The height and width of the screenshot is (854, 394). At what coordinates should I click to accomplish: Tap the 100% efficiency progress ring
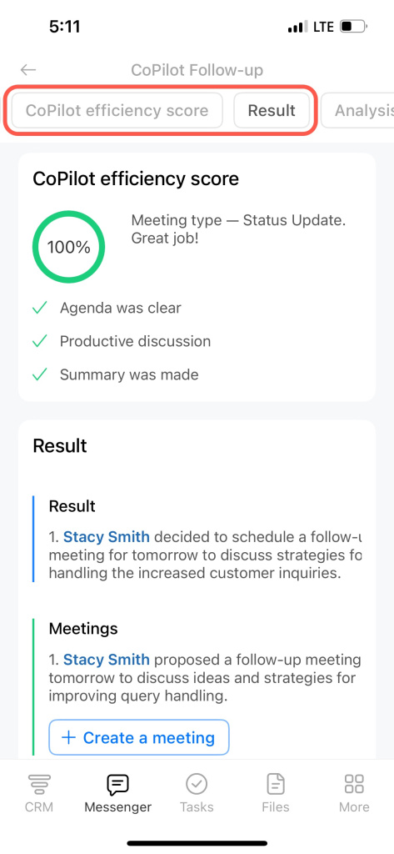68,247
